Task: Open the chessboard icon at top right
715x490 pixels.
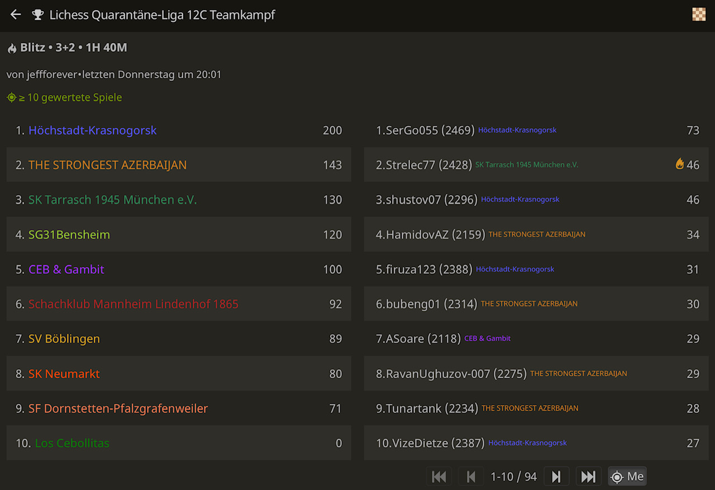Action: tap(699, 15)
